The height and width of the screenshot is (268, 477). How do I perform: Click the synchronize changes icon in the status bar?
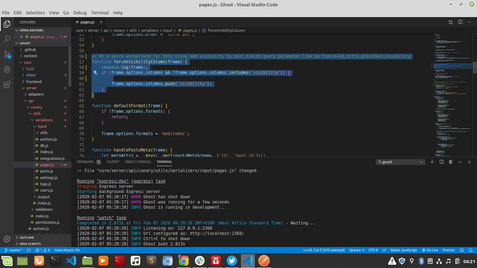tap(29, 250)
